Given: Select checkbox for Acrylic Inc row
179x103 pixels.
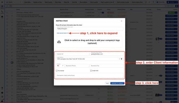Looking at the screenshot, I should (7, 19).
